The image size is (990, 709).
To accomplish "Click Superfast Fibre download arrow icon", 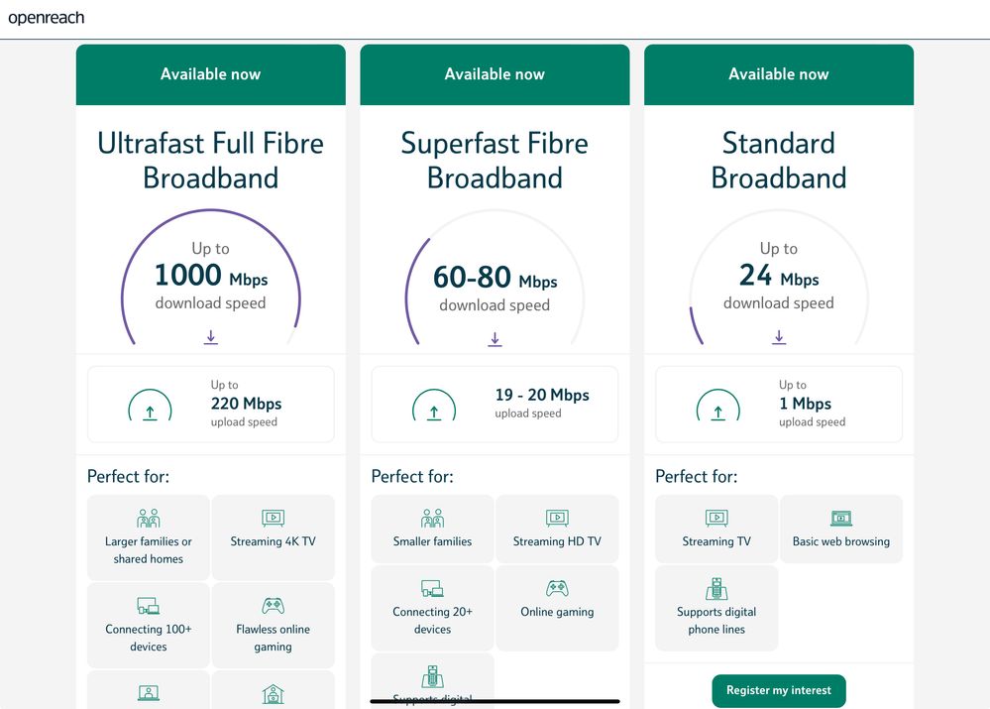I will 495,340.
